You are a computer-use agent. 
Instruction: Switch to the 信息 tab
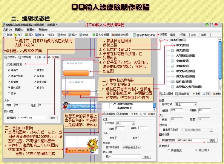tap(204, 35)
